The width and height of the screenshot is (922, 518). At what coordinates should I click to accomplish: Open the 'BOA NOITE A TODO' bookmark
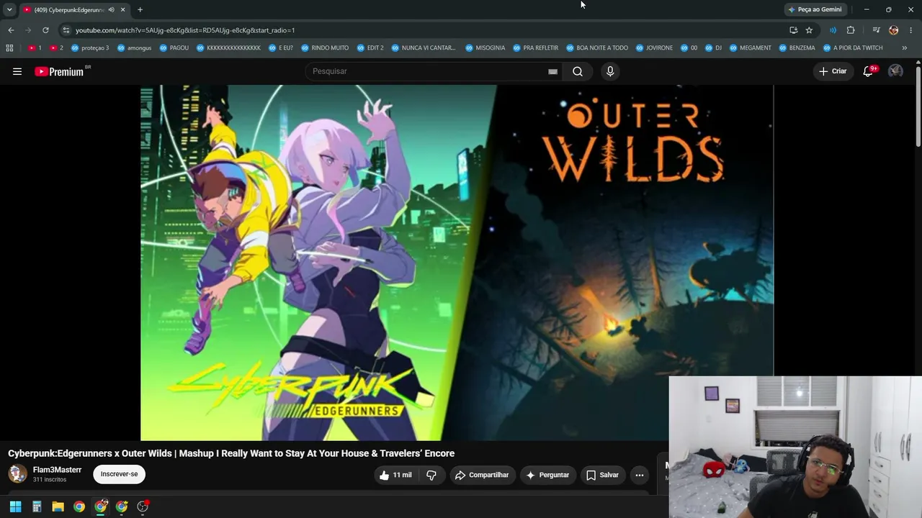pos(597,48)
